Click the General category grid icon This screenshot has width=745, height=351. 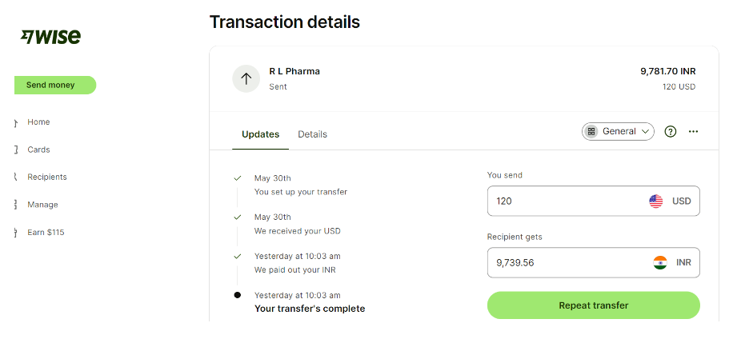(x=591, y=132)
